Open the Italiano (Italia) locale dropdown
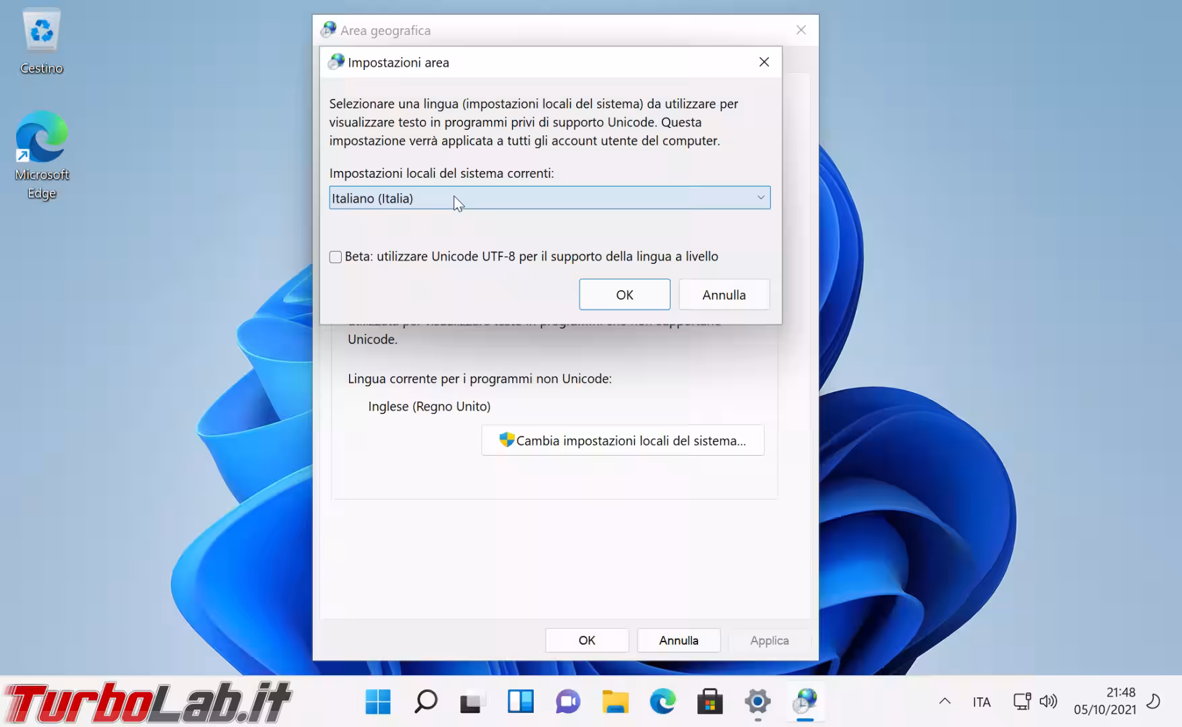Viewport: 1182px width, 727px height. [x=549, y=198]
